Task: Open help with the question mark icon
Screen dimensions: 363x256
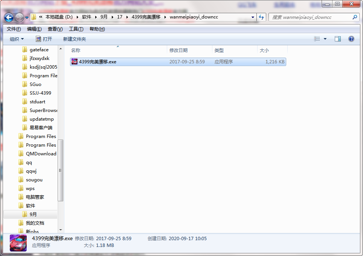Action: pyautogui.click(x=351, y=39)
